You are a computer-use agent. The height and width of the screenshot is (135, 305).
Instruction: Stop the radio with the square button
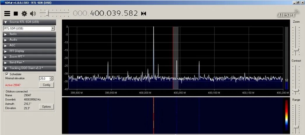16,14
